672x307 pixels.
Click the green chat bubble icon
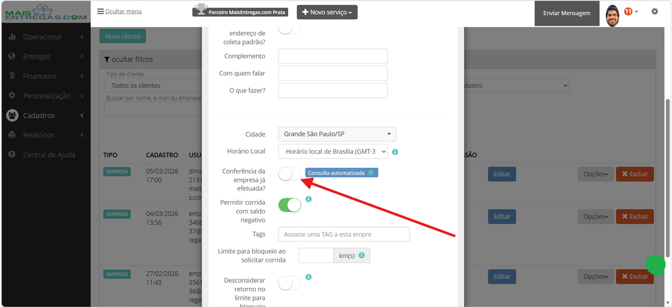click(656, 265)
